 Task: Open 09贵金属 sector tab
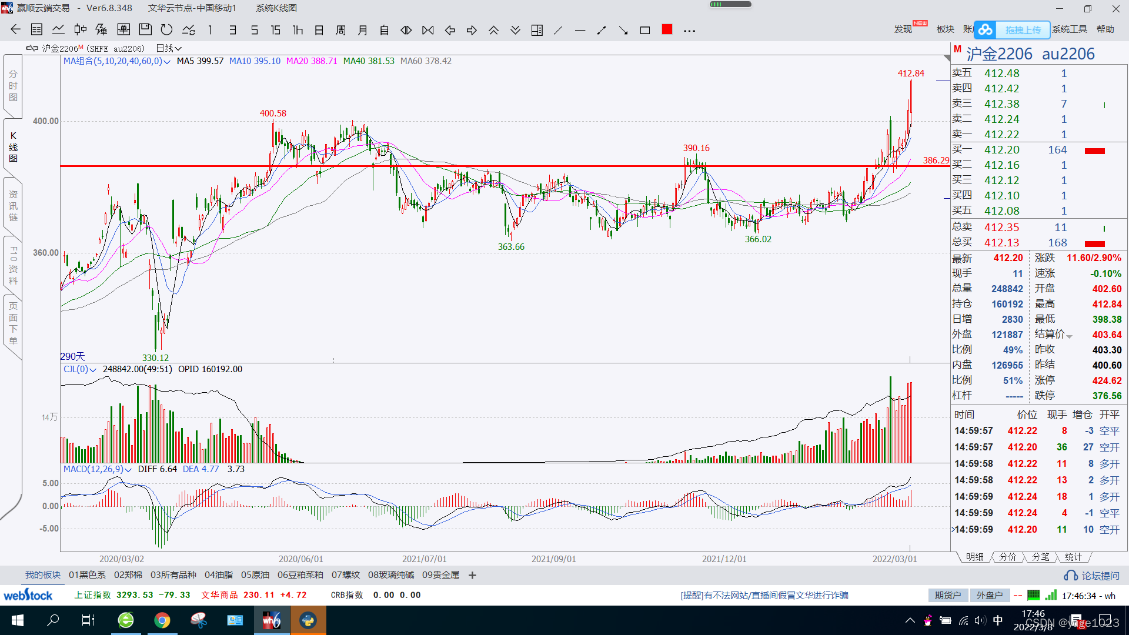click(x=440, y=575)
